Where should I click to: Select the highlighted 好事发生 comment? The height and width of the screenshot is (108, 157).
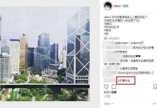tap(125, 81)
